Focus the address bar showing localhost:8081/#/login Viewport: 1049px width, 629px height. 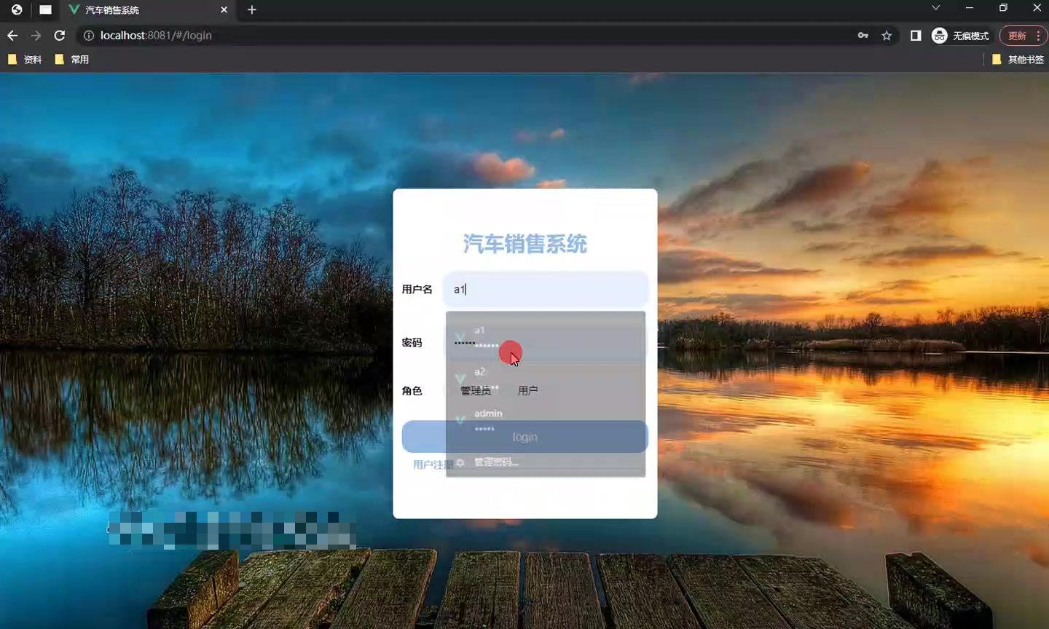[466, 36]
